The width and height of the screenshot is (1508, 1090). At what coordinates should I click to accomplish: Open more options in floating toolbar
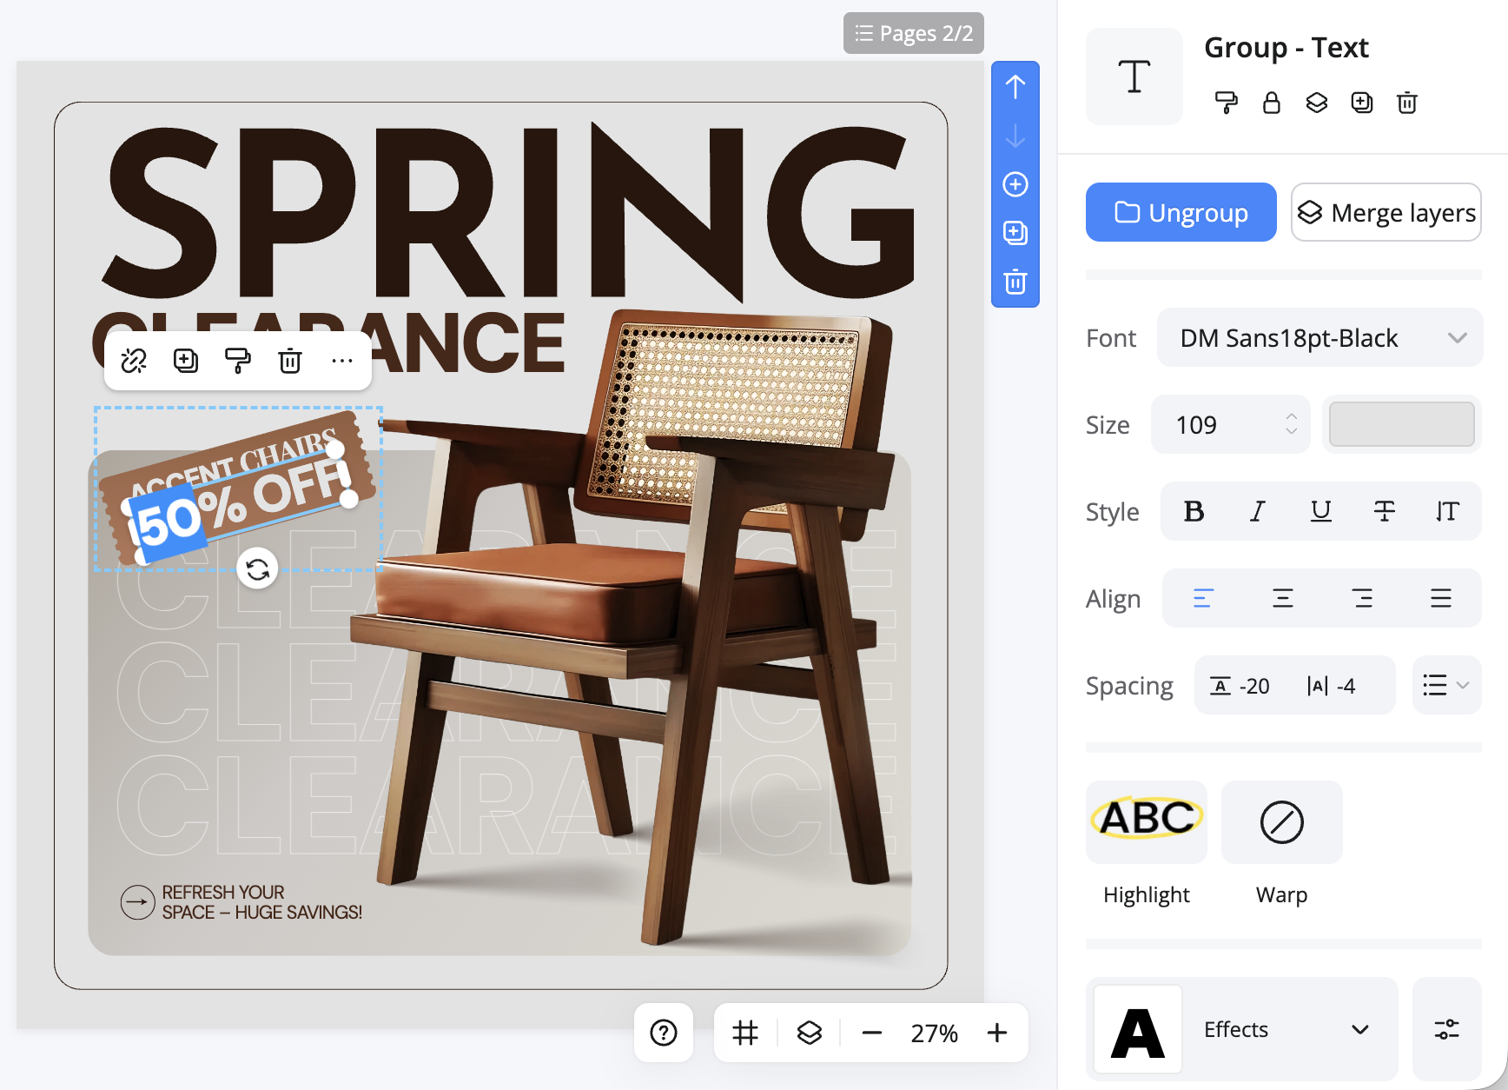tap(342, 361)
